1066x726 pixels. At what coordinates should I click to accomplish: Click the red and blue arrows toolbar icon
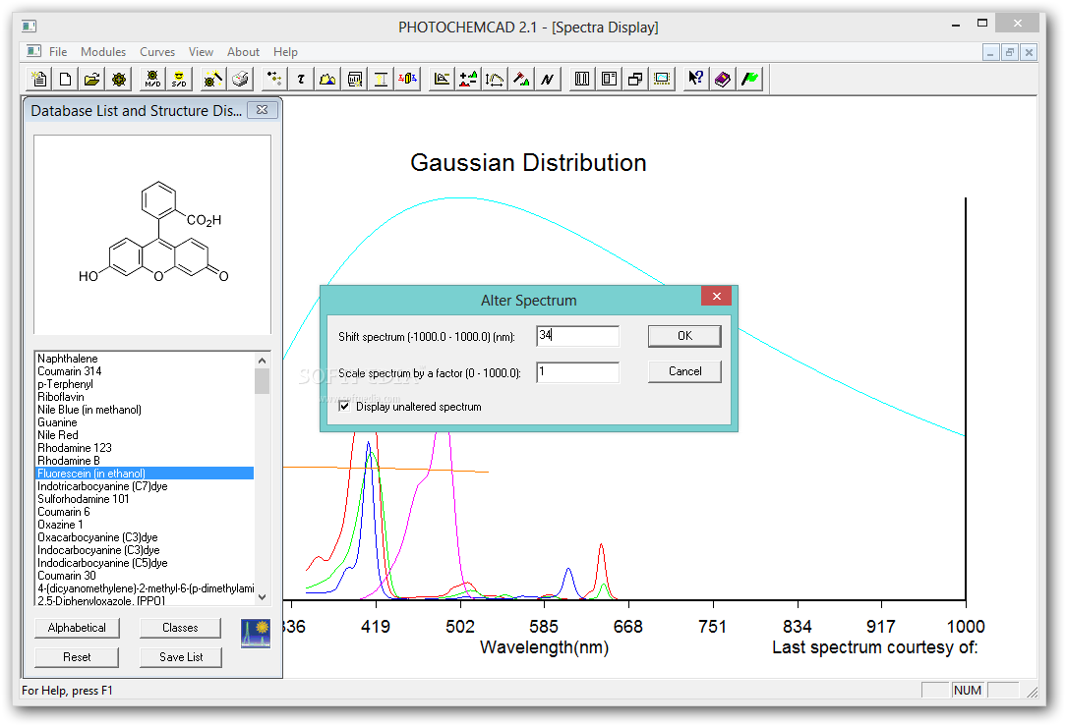(408, 79)
